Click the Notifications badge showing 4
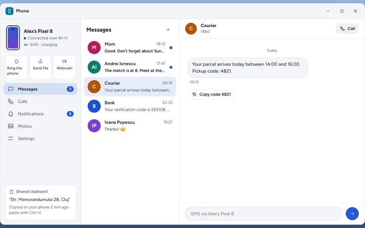Image resolution: width=365 pixels, height=228 pixels. [x=70, y=114]
